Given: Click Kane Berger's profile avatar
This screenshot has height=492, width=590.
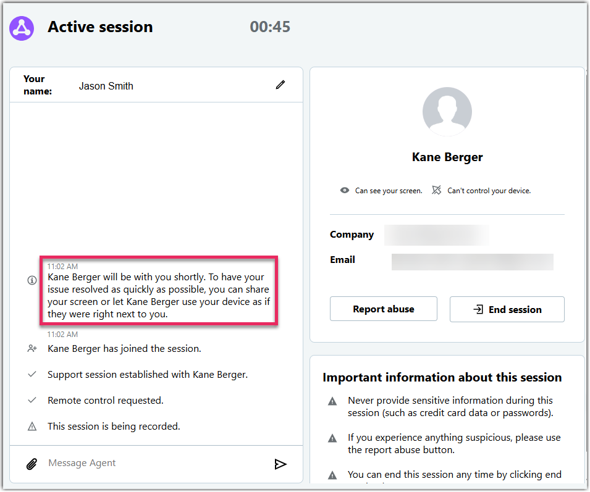Looking at the screenshot, I should (447, 112).
